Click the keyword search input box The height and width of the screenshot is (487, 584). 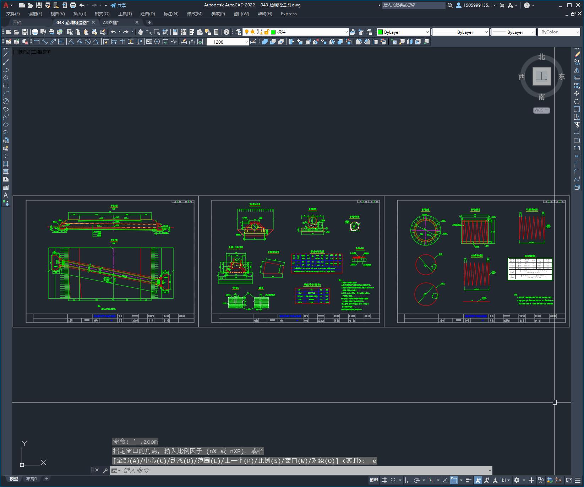[414, 5]
